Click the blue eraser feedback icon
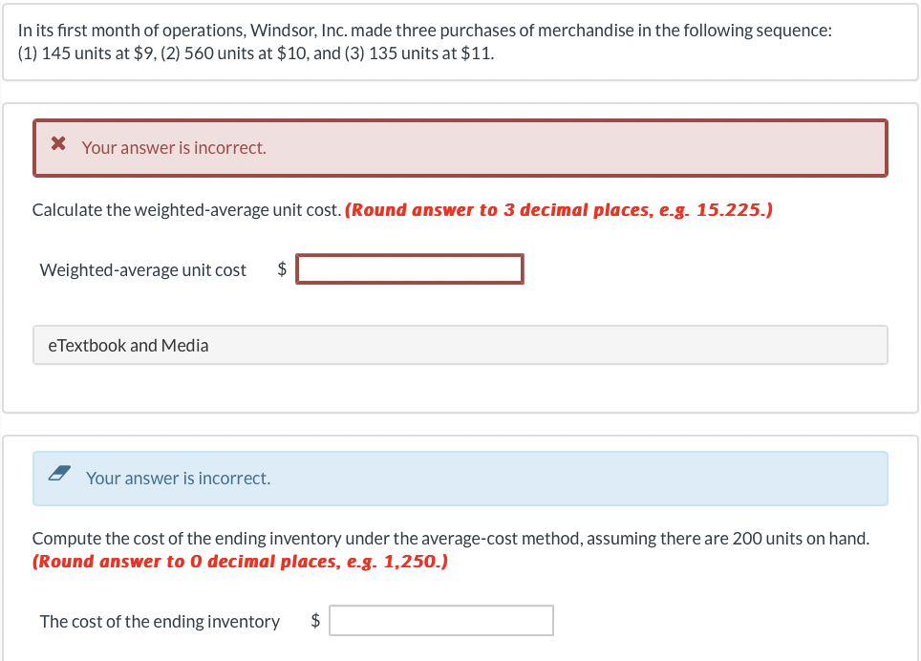The height and width of the screenshot is (661, 921). point(59,472)
